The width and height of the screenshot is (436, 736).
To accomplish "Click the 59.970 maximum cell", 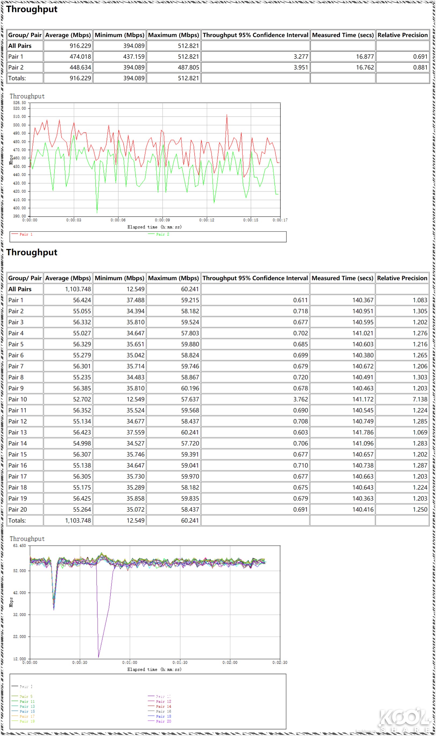I will 174,476.
